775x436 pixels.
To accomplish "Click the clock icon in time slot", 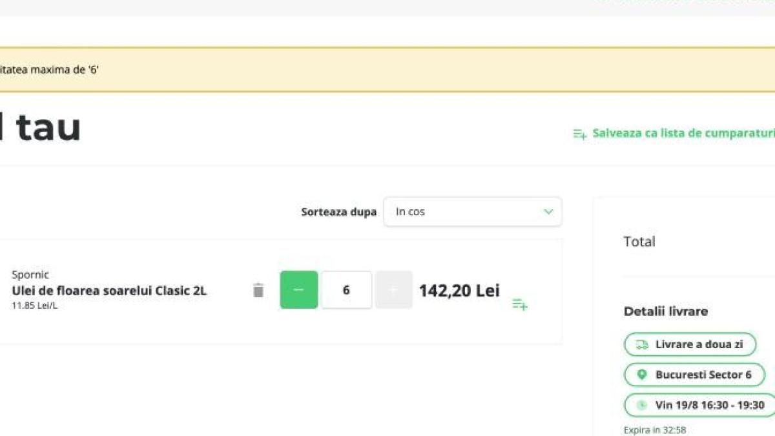I will pos(642,405).
